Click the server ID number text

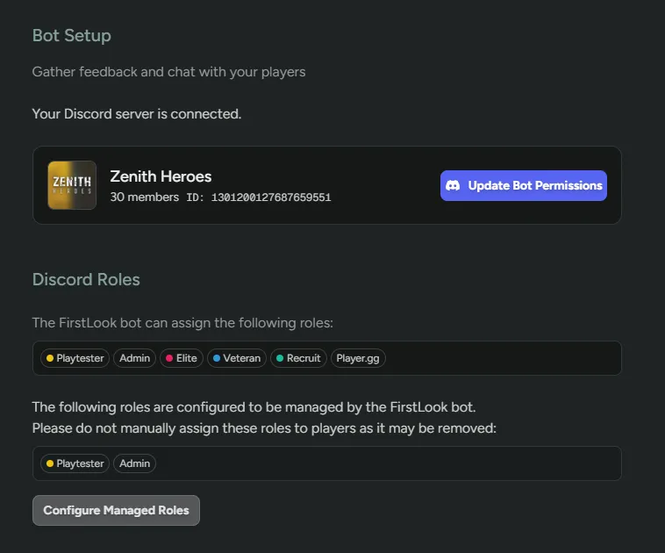tap(271, 197)
